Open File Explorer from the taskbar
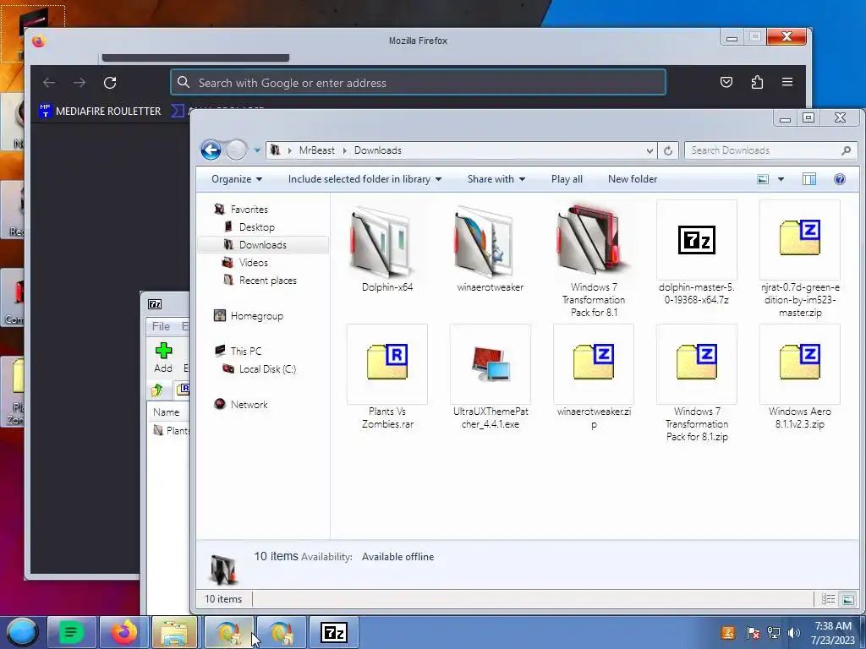The image size is (866, 649). coord(176,632)
